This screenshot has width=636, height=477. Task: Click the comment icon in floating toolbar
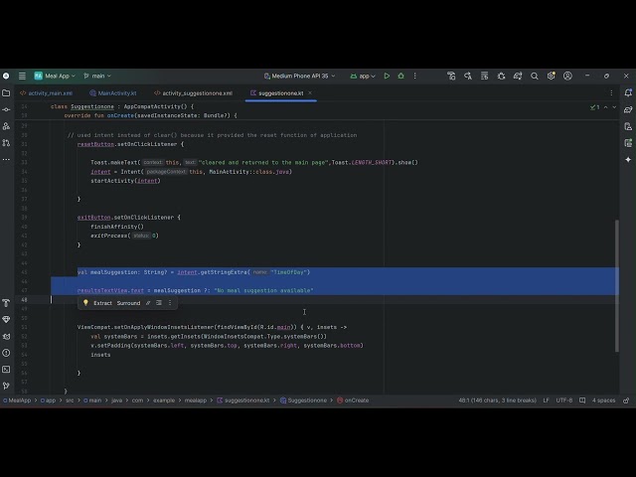tap(148, 303)
